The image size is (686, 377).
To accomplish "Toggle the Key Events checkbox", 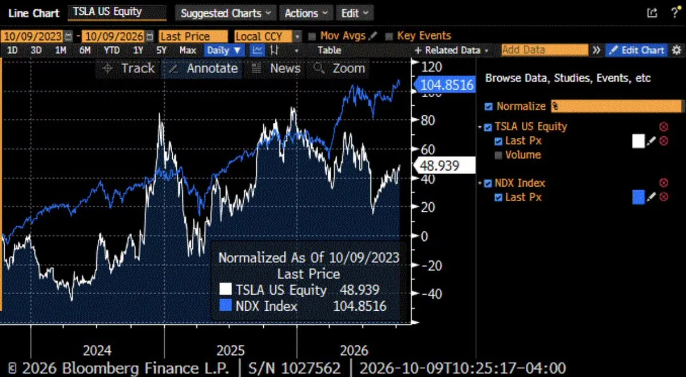I will point(388,36).
